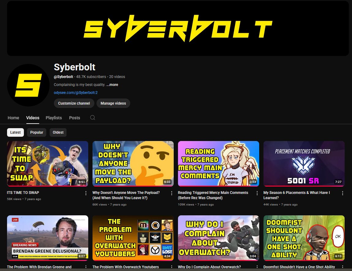Select the Oldest sort chip
This screenshot has width=352, height=271.
click(x=58, y=132)
